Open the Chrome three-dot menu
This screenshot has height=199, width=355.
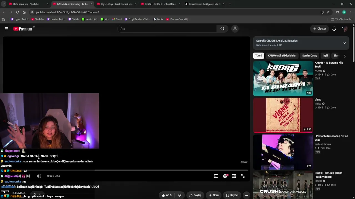click(x=351, y=12)
